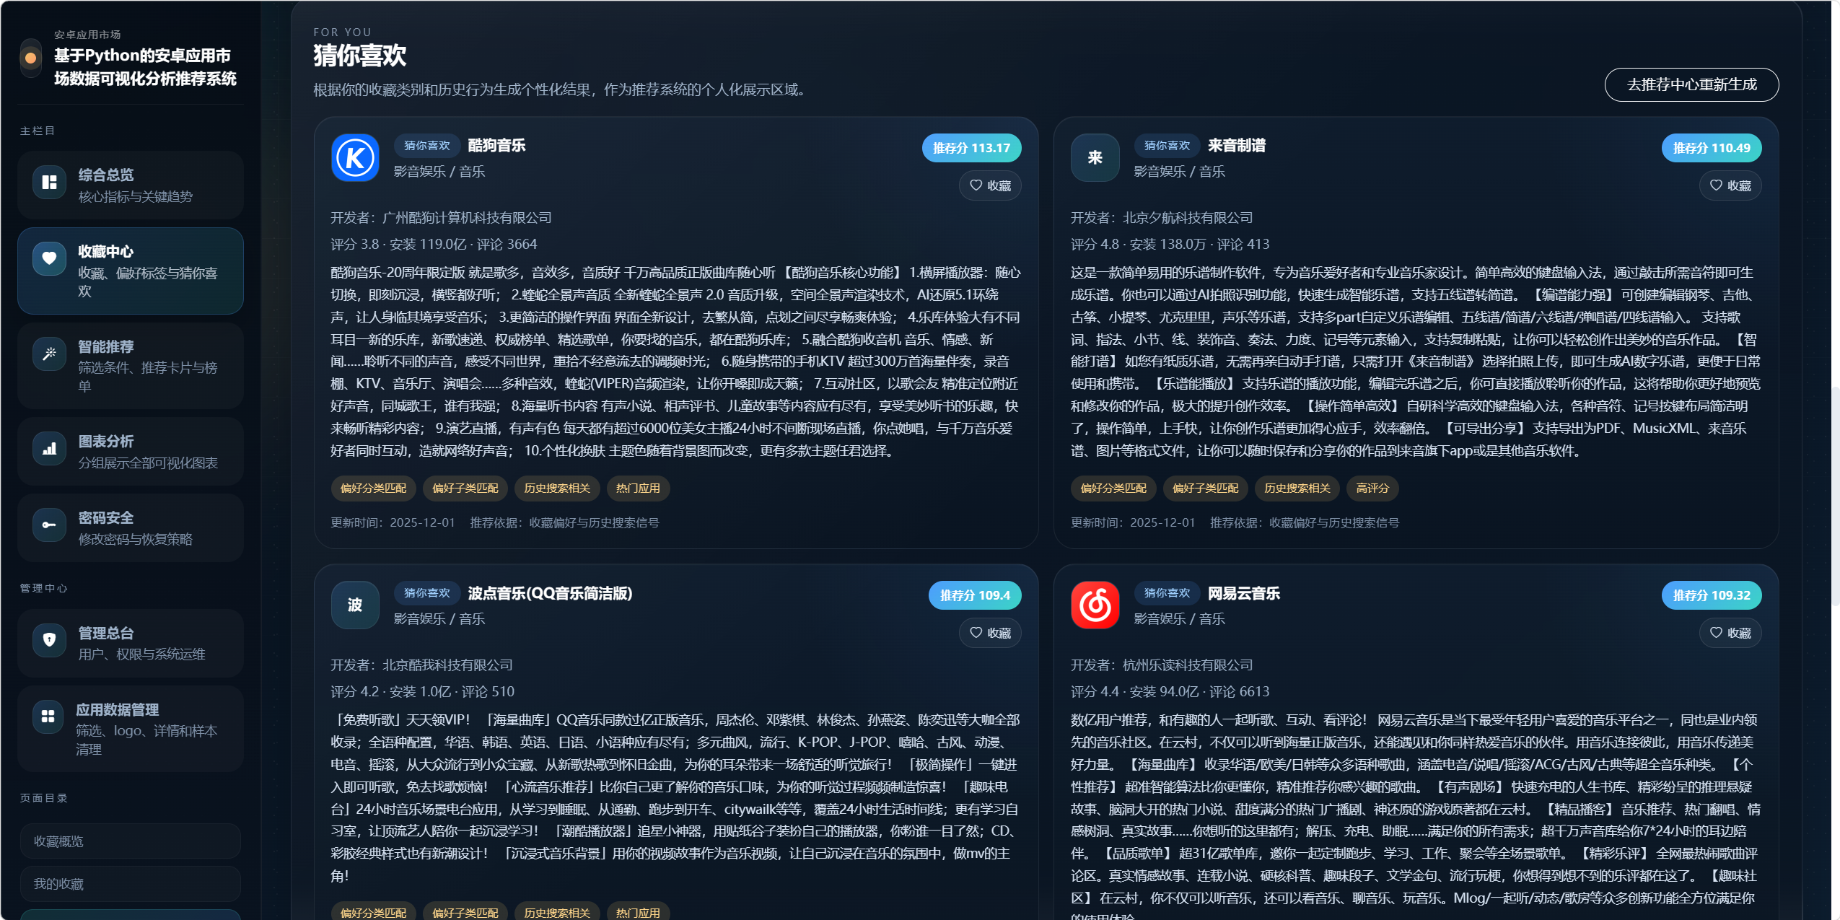
Task: Toggle 收藏 favorite for 波点音乐
Action: 990,633
